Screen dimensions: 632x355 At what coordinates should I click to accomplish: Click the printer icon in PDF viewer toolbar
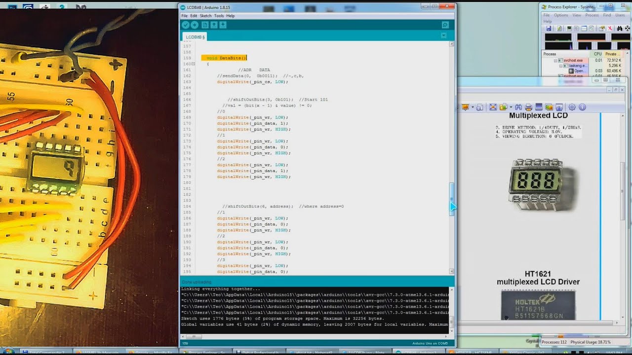click(x=528, y=107)
